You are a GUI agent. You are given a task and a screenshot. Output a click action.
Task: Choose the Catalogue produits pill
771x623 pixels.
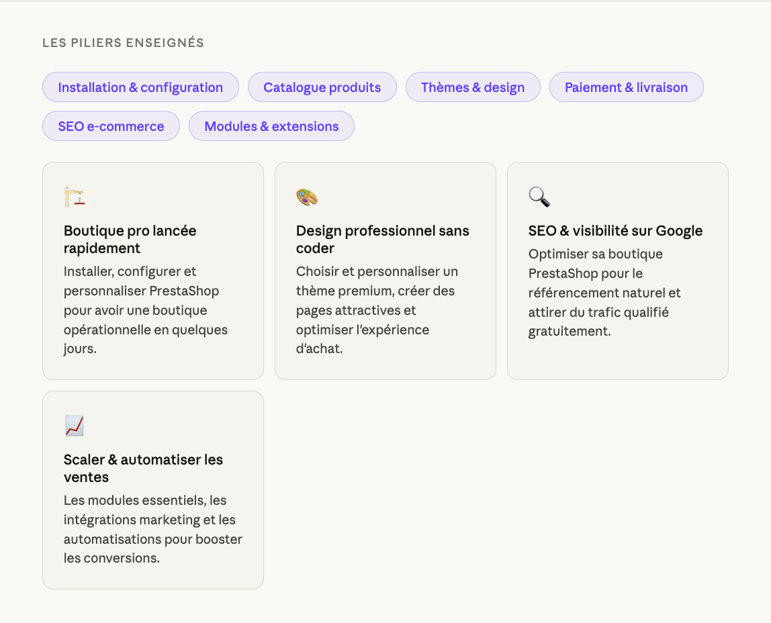coord(322,87)
